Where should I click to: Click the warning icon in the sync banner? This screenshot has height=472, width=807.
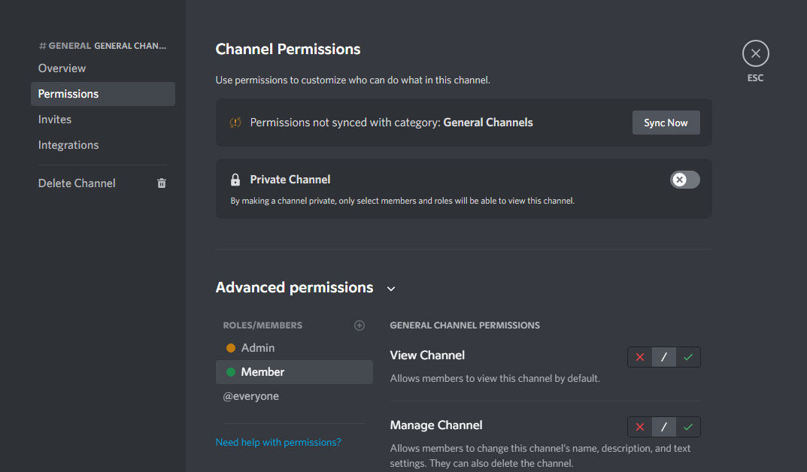(235, 121)
